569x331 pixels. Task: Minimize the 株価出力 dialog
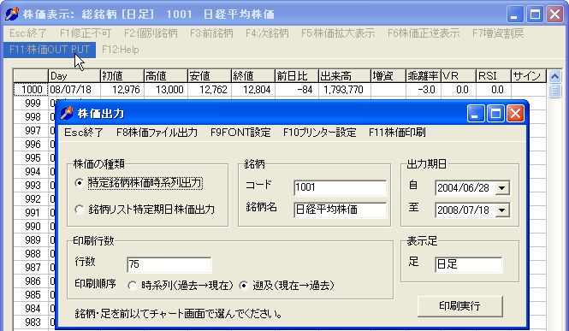pos(475,114)
